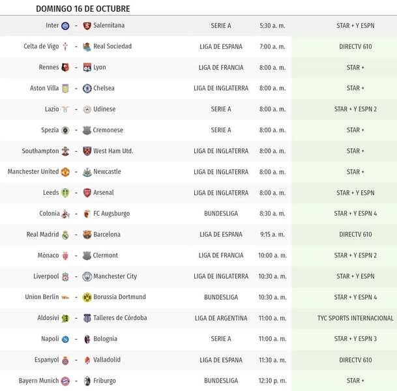397x391 pixels.
Task: Click the Bayern Munich crest icon
Action: [x=65, y=381]
